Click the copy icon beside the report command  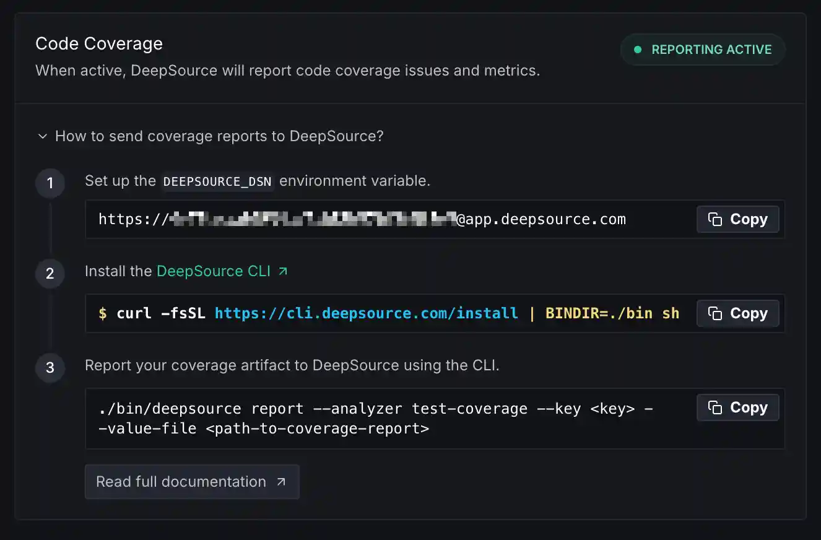pos(715,408)
